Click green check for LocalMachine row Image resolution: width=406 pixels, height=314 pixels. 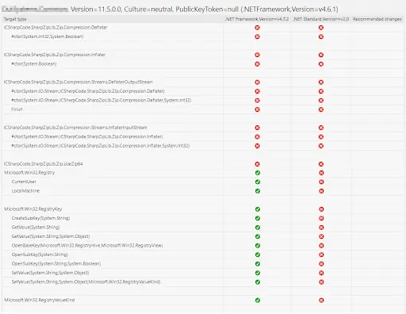pos(258,191)
